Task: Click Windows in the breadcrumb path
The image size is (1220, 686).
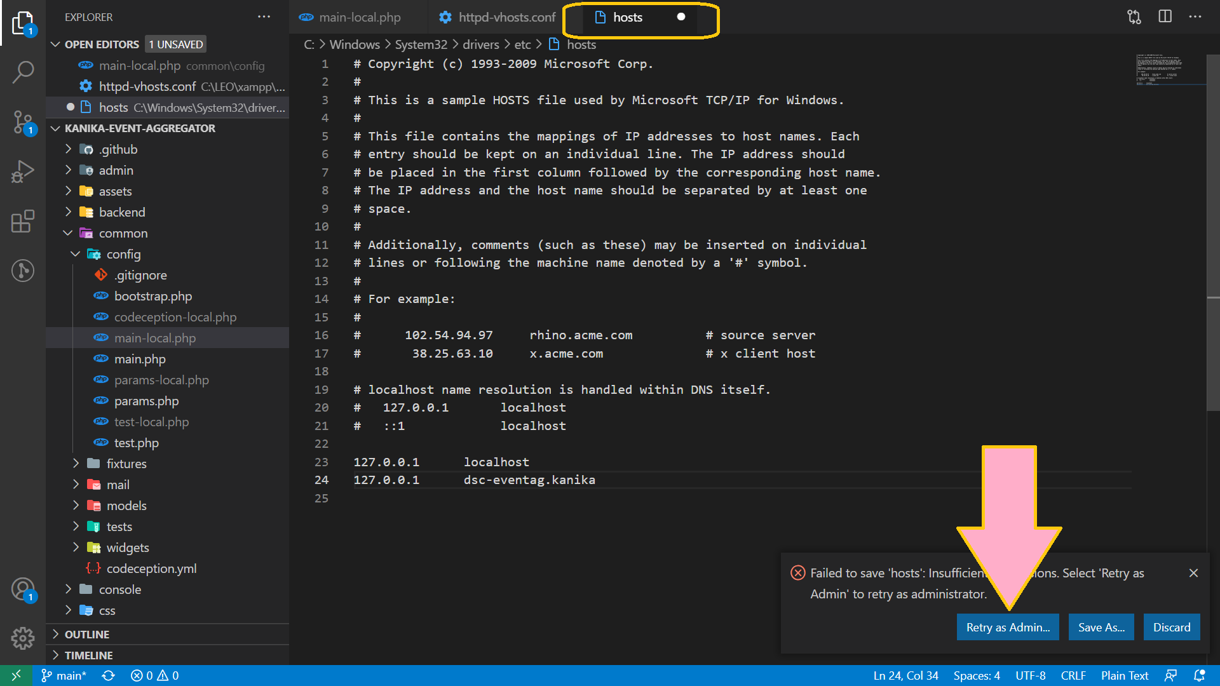Action: pos(355,44)
